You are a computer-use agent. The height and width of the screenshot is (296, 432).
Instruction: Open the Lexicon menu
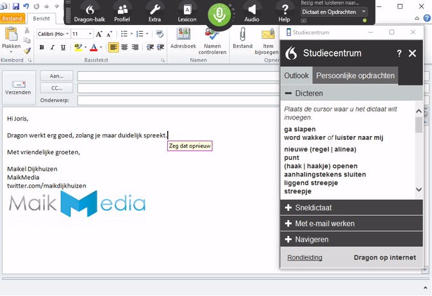click(x=187, y=13)
